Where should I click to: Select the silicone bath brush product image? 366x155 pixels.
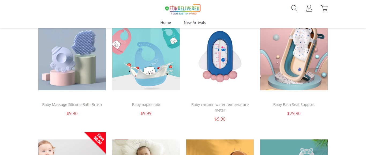point(72,59)
